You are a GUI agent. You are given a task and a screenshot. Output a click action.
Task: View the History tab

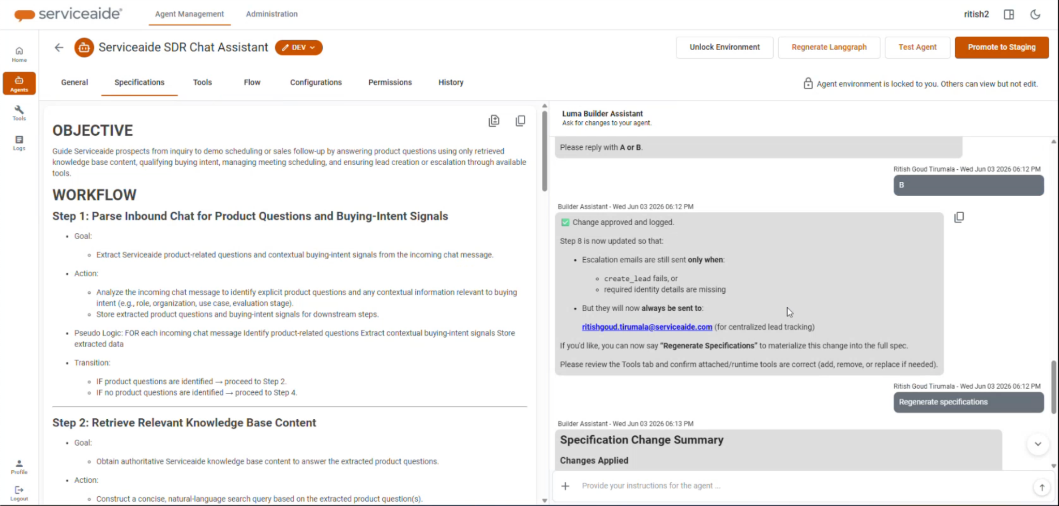click(x=451, y=83)
